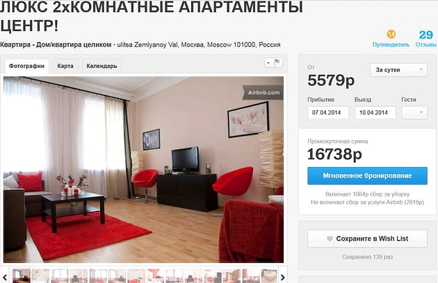Click the heart icon on the Wish List button
438x283 pixels.
330,239
